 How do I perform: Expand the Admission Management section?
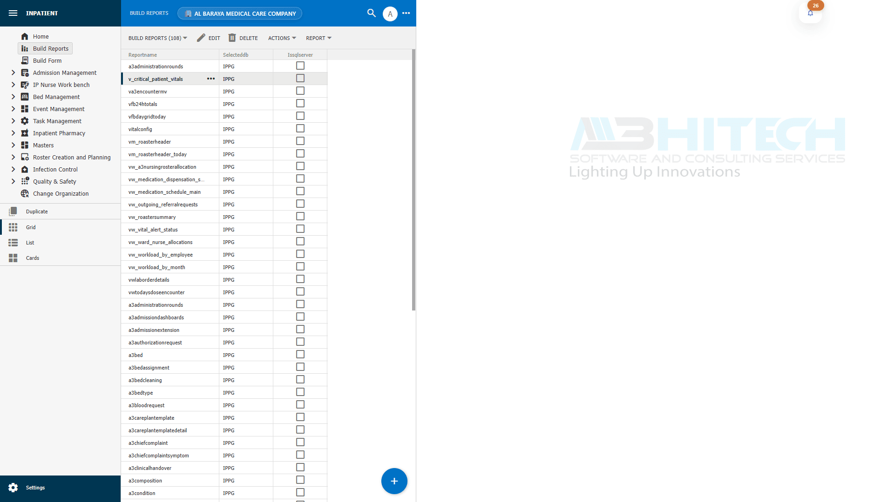click(x=65, y=73)
